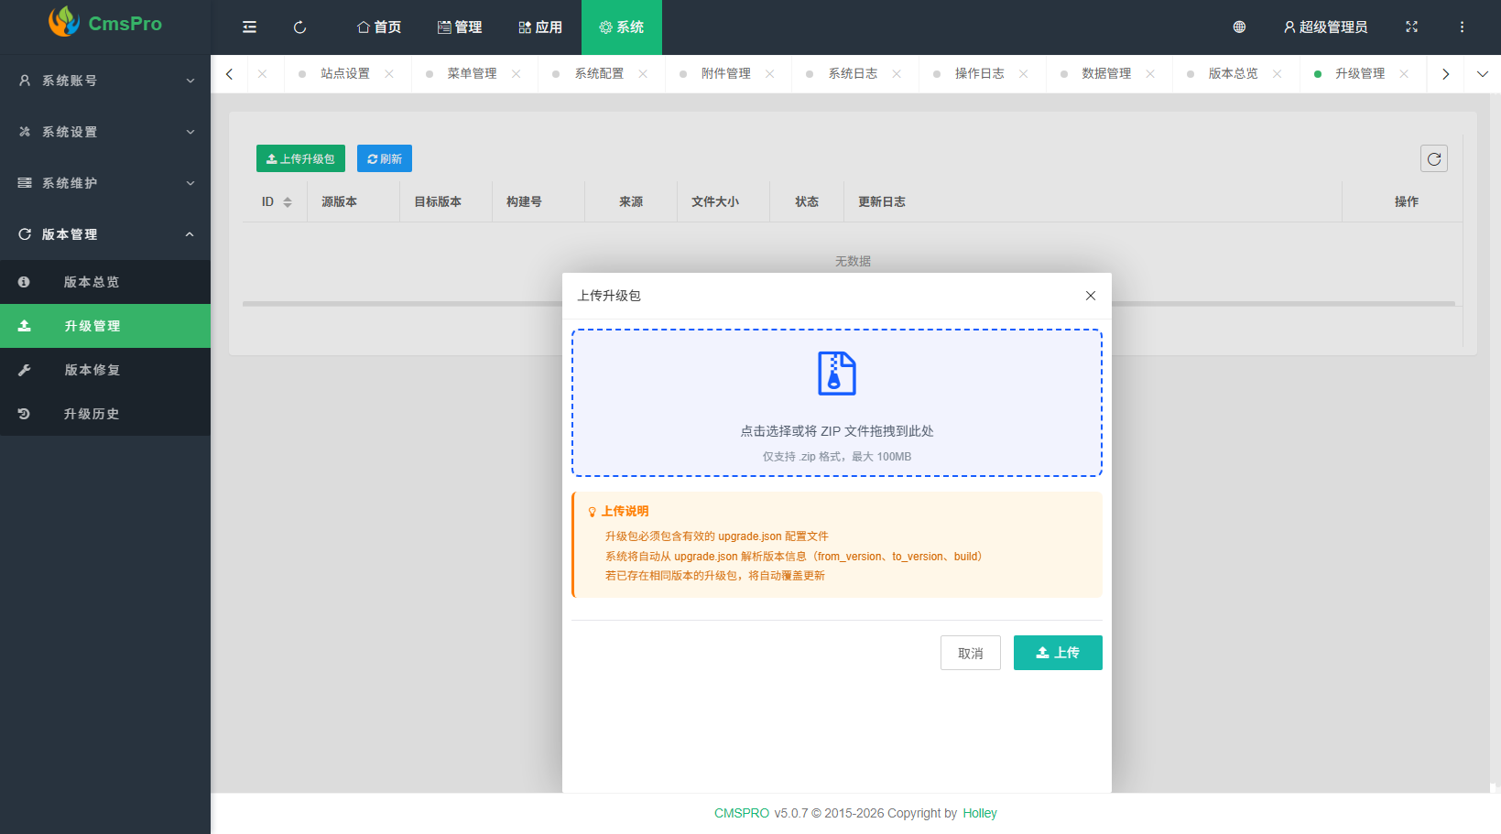Screen dimensions: 1501x834
Task: Close the 站点设置 tab
Action: (389, 74)
